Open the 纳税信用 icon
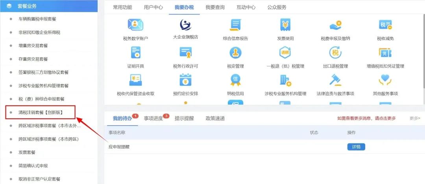The image size is (425, 184). [x=235, y=80]
